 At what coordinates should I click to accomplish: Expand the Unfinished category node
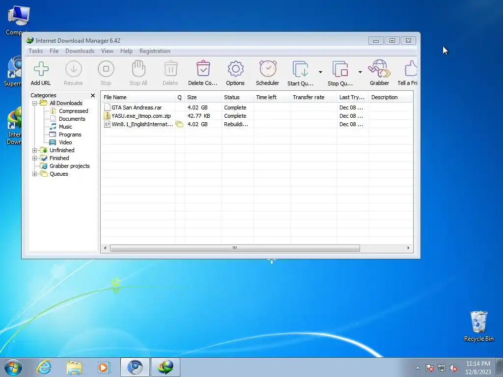[x=35, y=150]
